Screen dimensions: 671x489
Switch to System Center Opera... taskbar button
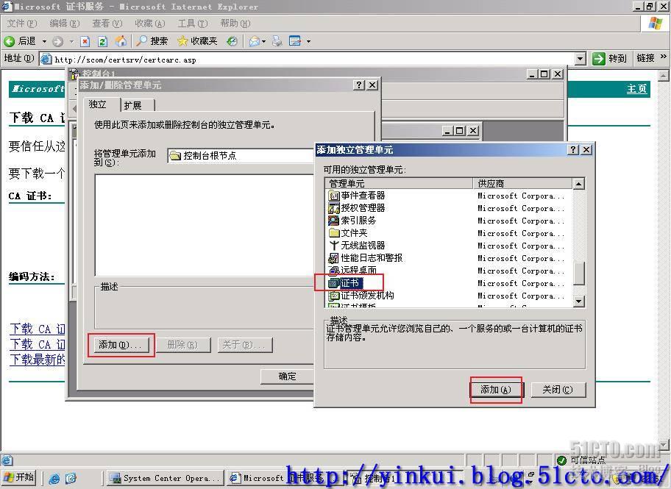(x=166, y=478)
